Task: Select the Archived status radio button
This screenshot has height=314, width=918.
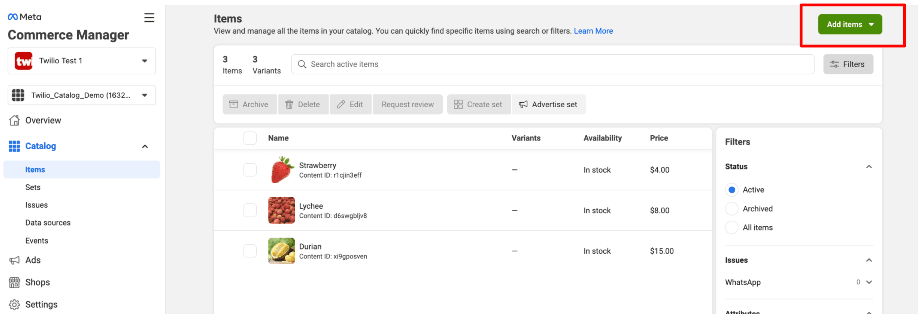Action: point(731,209)
